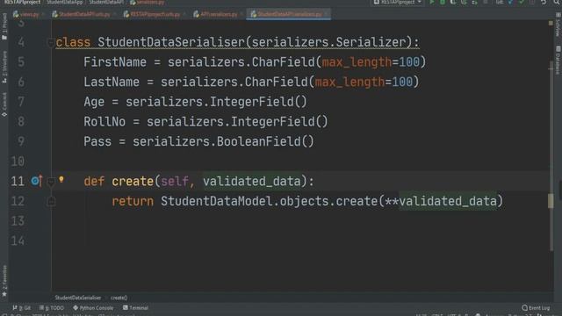This screenshot has width=562, height=316.
Task: Collapse the StudentDataSerialiser class fold marker
Action: 51,43
